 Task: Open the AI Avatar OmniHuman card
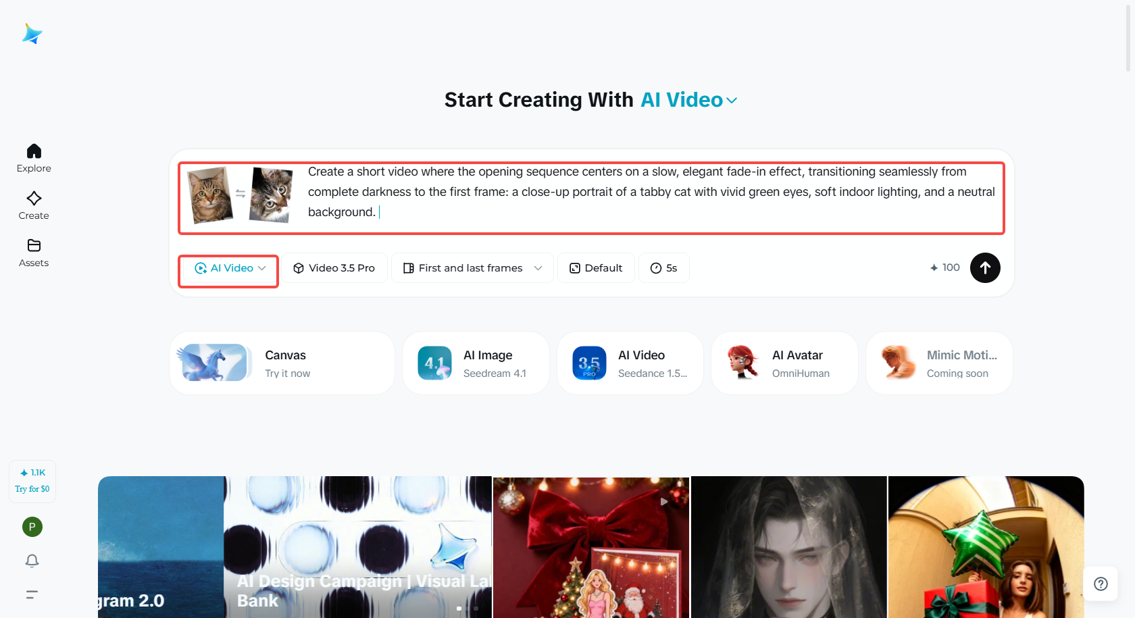point(784,363)
